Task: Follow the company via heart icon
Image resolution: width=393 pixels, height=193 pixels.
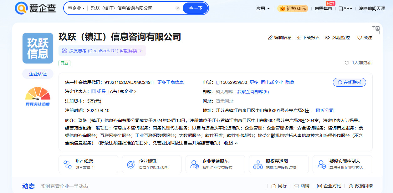Action: point(360,38)
